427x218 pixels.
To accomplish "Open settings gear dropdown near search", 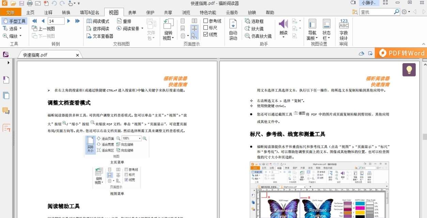I will [x=406, y=12].
